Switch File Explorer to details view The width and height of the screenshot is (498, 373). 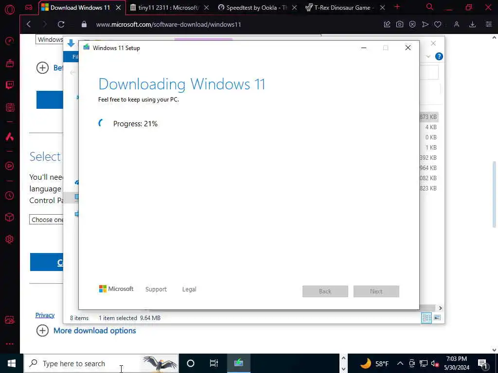tap(426, 318)
